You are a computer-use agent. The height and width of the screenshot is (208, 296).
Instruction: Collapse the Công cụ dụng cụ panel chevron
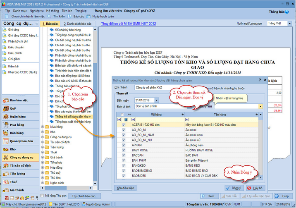point(37,24)
